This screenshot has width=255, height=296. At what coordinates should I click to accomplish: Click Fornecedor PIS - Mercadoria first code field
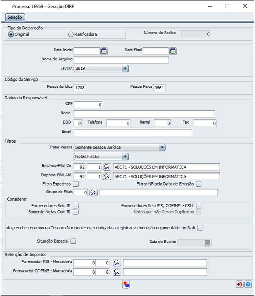tap(84, 263)
